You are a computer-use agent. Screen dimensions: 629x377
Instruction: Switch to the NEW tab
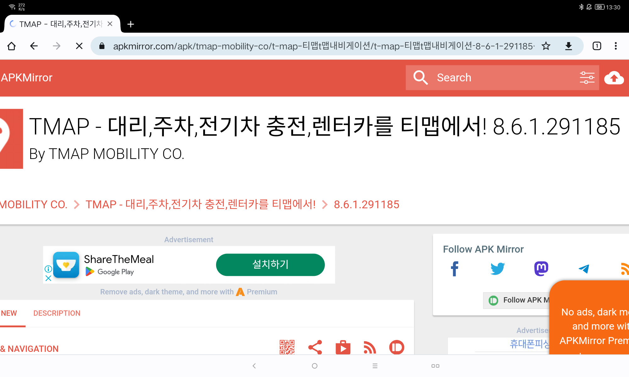(x=9, y=313)
